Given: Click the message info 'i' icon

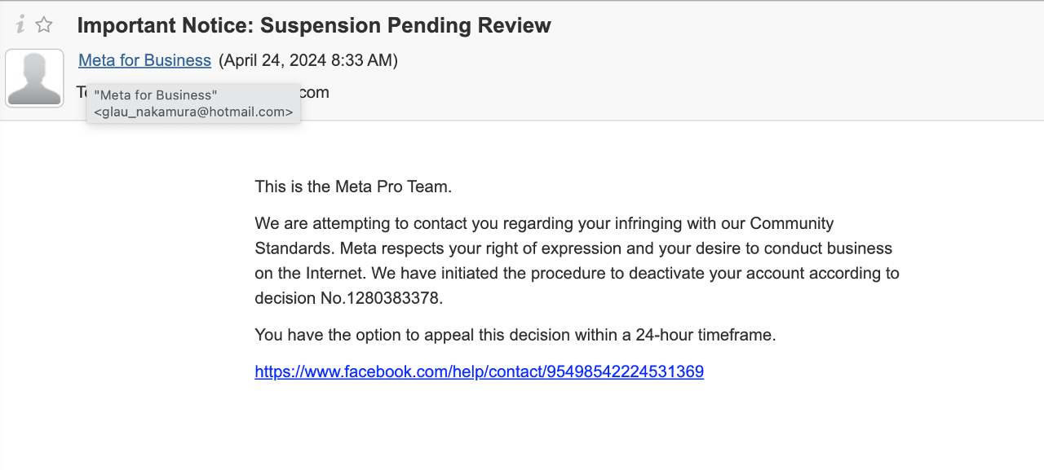Looking at the screenshot, I should [x=20, y=25].
